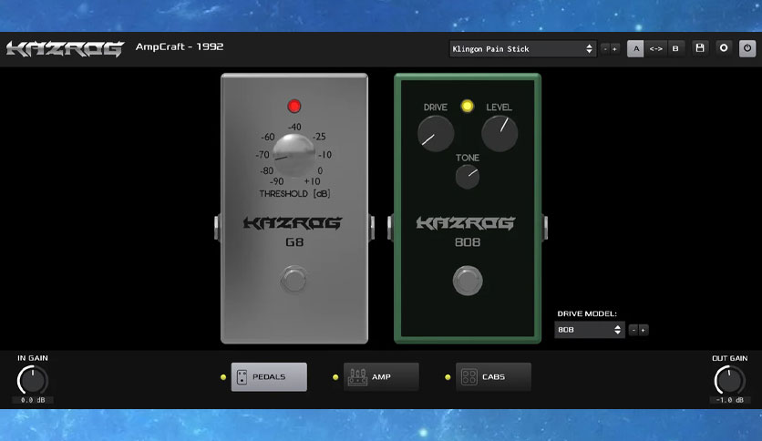762x441 pixels.
Task: Go to next preset with plus button
Action: click(x=614, y=48)
